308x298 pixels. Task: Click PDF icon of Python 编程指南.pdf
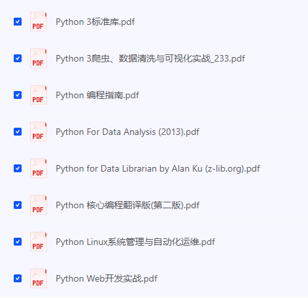click(39, 95)
